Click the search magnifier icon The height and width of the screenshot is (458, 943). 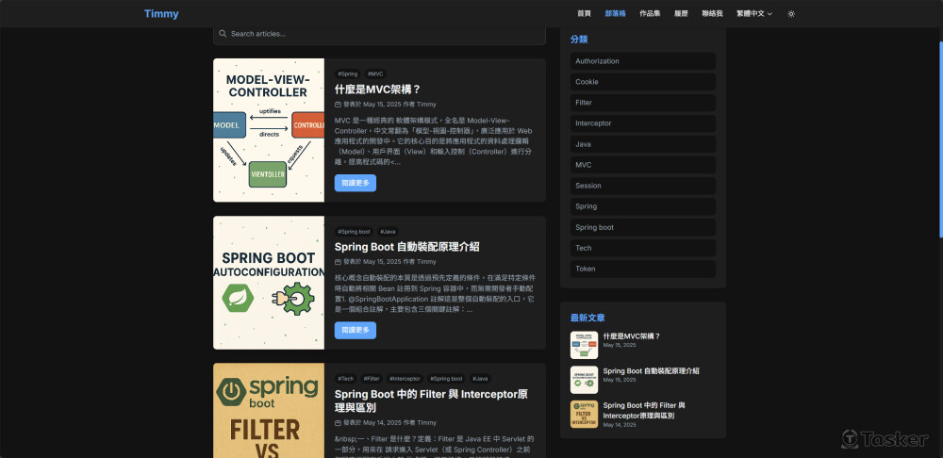[x=223, y=34]
